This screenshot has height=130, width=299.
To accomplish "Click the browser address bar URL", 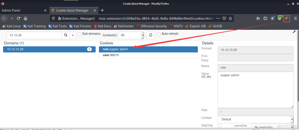I will (x=156, y=18).
